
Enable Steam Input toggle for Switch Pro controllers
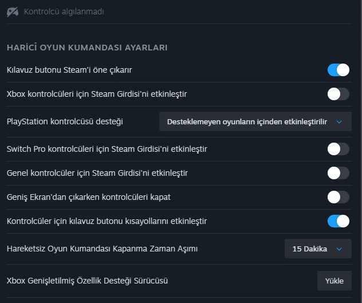(338, 149)
